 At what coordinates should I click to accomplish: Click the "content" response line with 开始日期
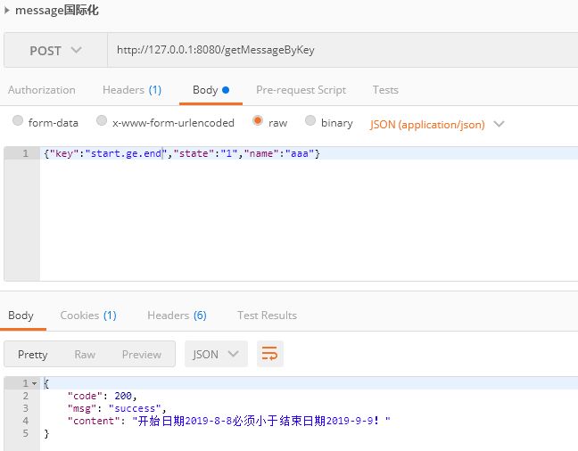[229, 421]
